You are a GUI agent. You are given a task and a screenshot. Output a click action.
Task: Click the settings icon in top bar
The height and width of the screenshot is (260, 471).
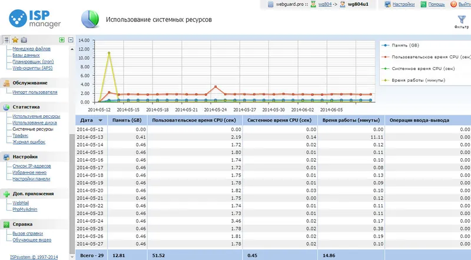click(387, 4)
